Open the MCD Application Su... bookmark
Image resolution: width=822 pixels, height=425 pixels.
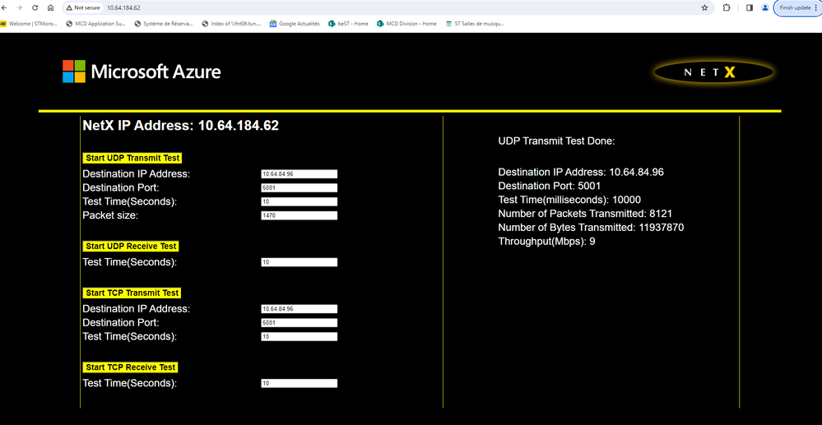point(96,24)
